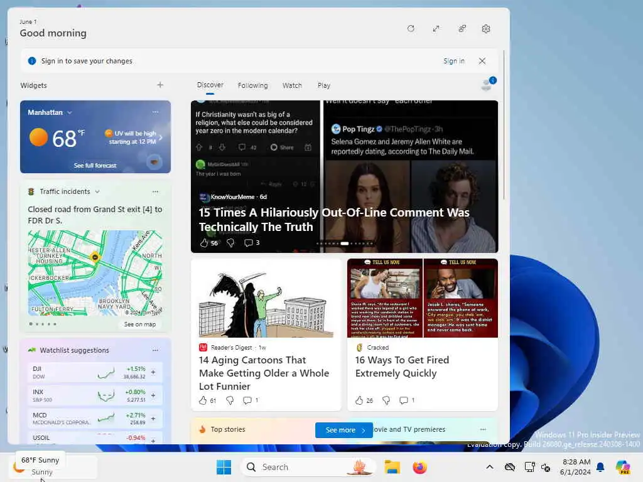Viewport: 643px width, 482px height.
Task: Refresh the widgets feed
Action: point(411,29)
